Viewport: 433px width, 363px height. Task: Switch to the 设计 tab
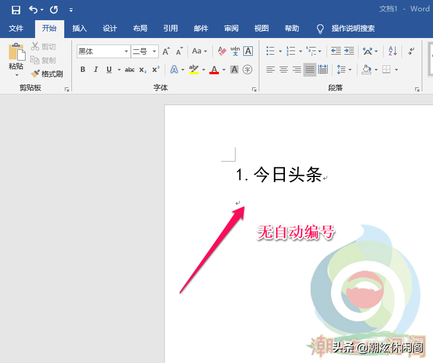(x=110, y=28)
